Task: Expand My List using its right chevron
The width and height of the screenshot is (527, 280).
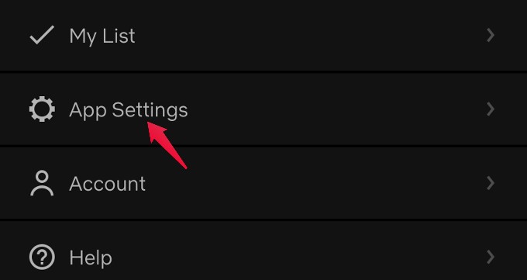Action: click(491, 35)
